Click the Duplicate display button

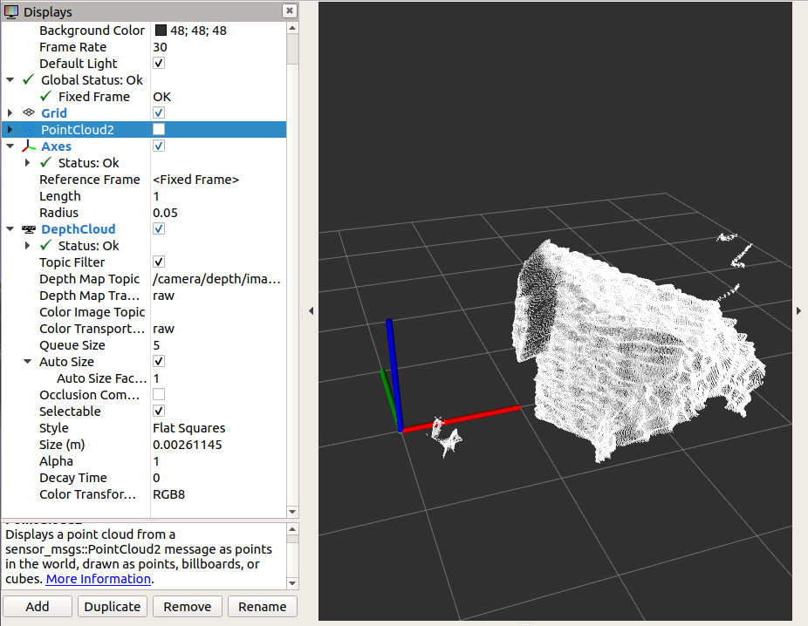(113, 607)
